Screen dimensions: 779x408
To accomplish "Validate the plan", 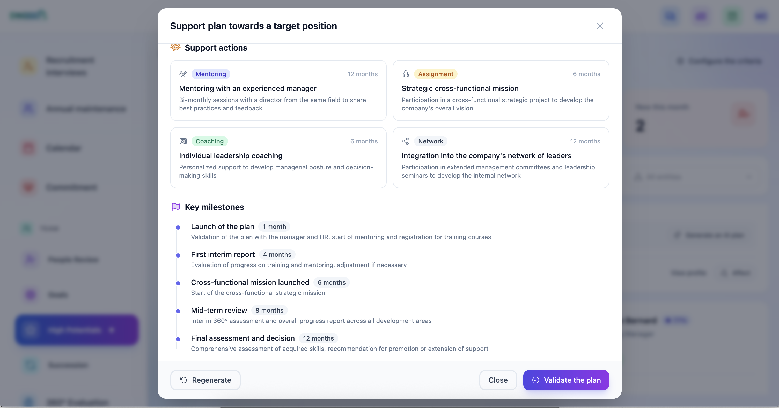I will [566, 380].
